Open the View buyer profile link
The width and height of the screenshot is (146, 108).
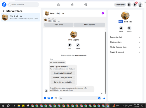point(81,55)
